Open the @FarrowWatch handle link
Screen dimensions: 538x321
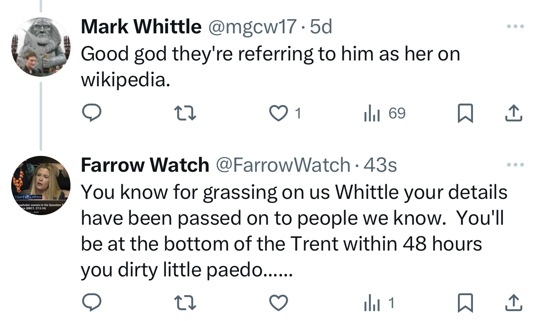click(x=282, y=165)
